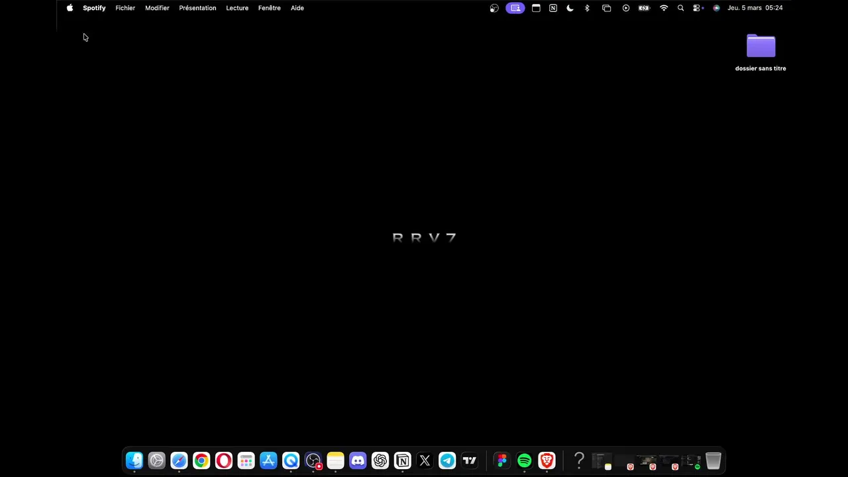Viewport: 848px width, 477px height.
Task: Open Telegram from the Dock
Action: pos(447,460)
